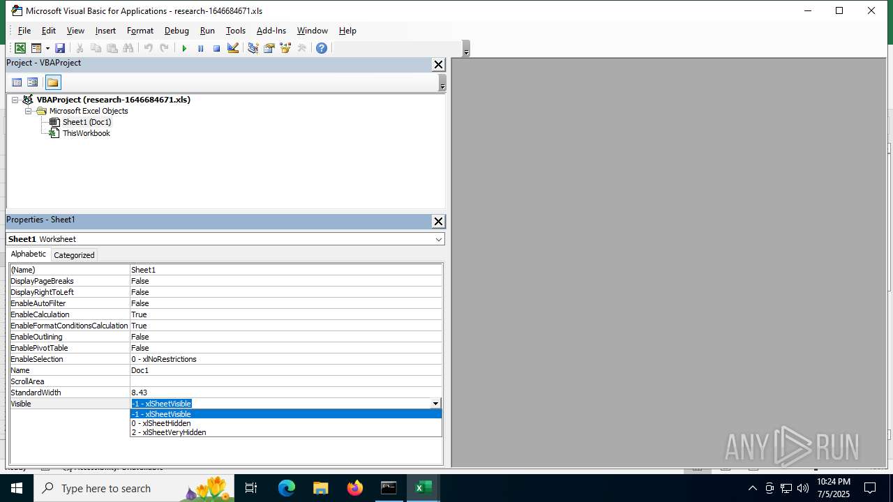Open the View menu

[x=75, y=31]
